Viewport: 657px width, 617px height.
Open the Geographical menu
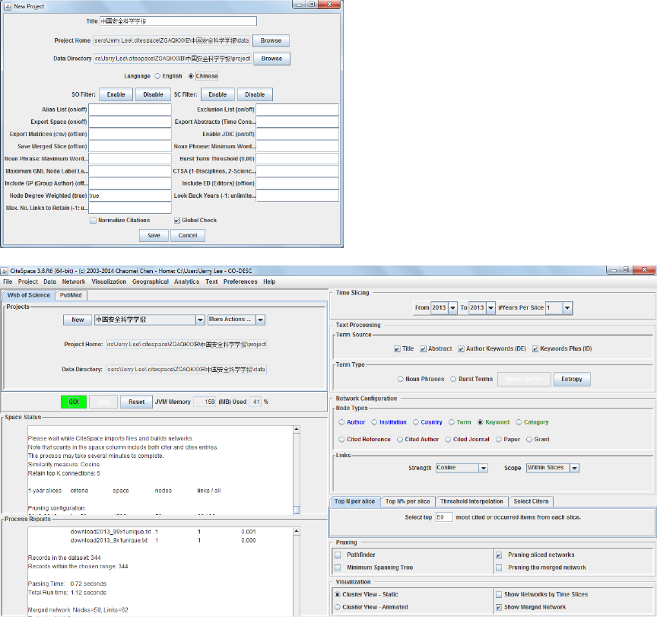click(x=151, y=281)
